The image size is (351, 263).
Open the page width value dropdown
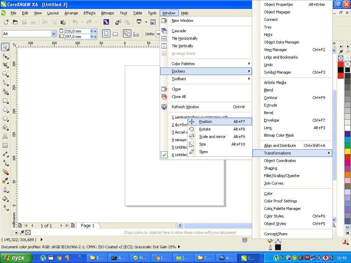click(92, 31)
